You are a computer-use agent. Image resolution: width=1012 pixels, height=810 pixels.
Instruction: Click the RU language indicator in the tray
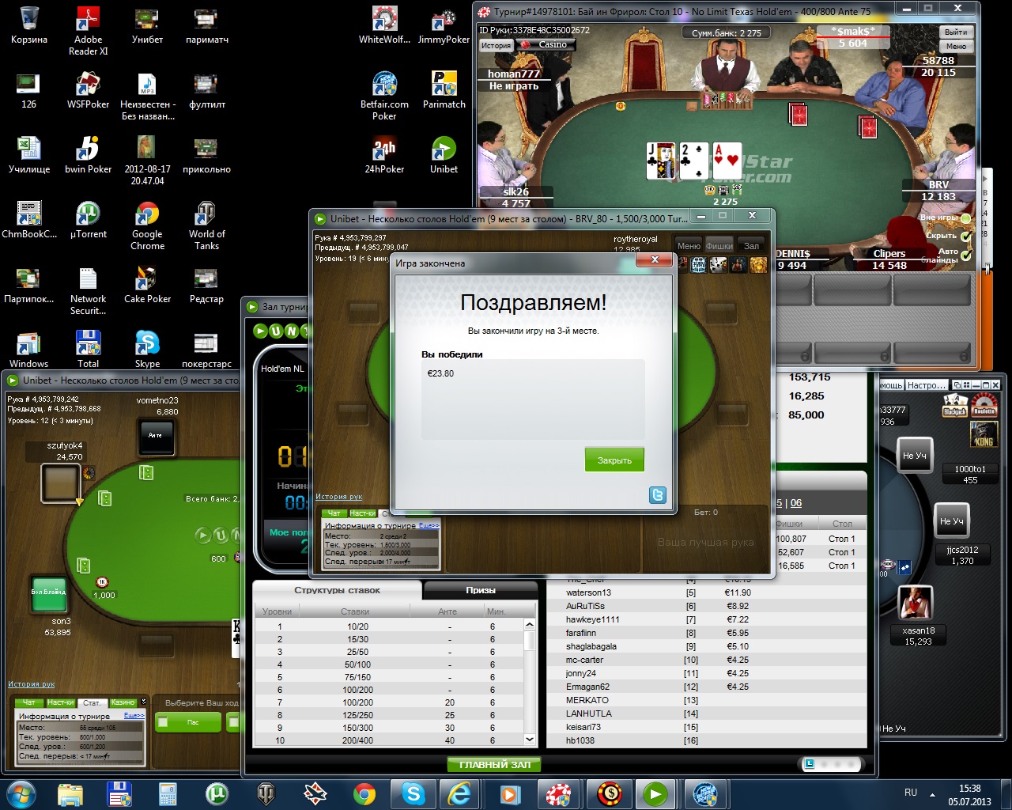[911, 793]
